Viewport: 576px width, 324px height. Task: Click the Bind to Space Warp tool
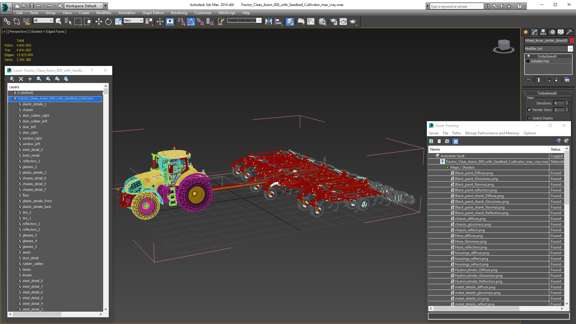pos(26,21)
